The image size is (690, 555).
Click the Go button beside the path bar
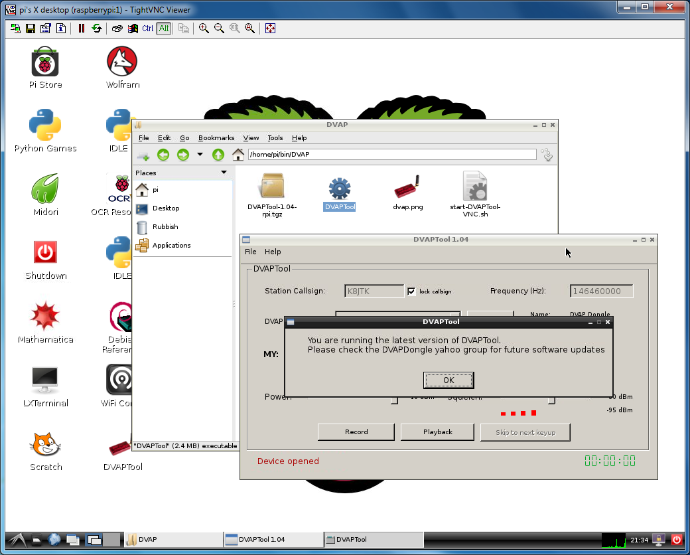coord(547,155)
